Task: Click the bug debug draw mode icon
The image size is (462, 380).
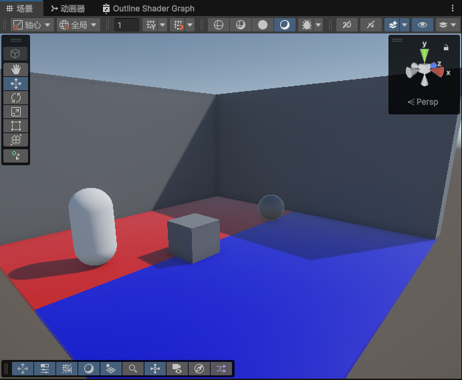Action: [x=306, y=25]
